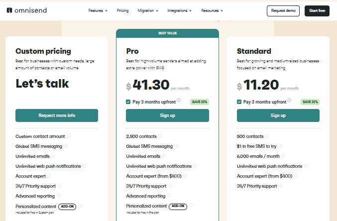
Task: Click Request more info for Custom pricing
Action: (57, 115)
